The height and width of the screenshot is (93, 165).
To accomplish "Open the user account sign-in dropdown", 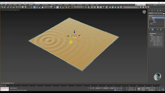I will (141, 5).
